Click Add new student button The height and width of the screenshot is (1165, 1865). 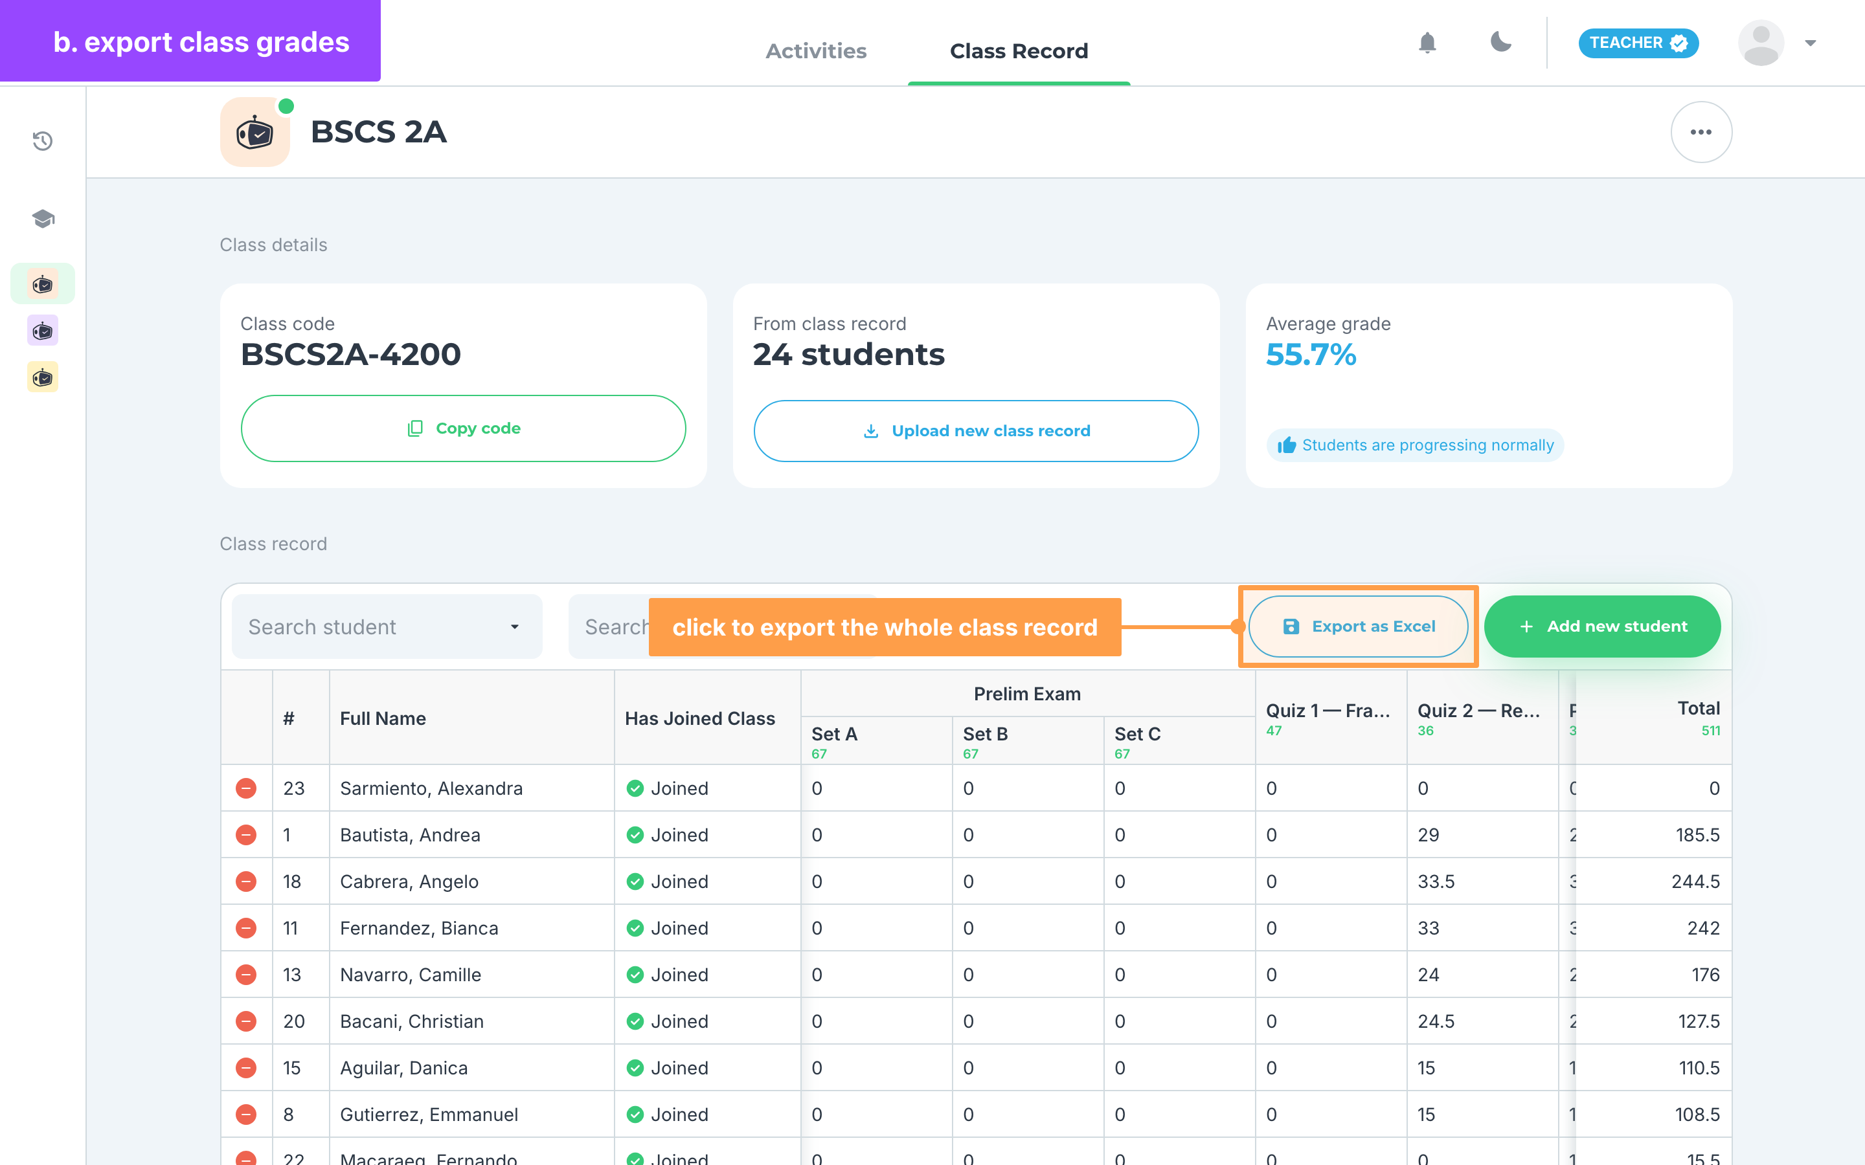1602,627
